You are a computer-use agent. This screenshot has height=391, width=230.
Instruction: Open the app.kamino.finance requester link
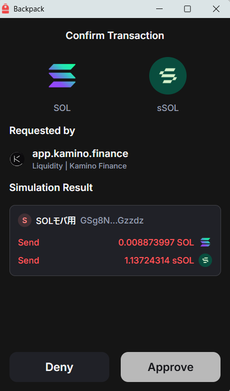80,153
